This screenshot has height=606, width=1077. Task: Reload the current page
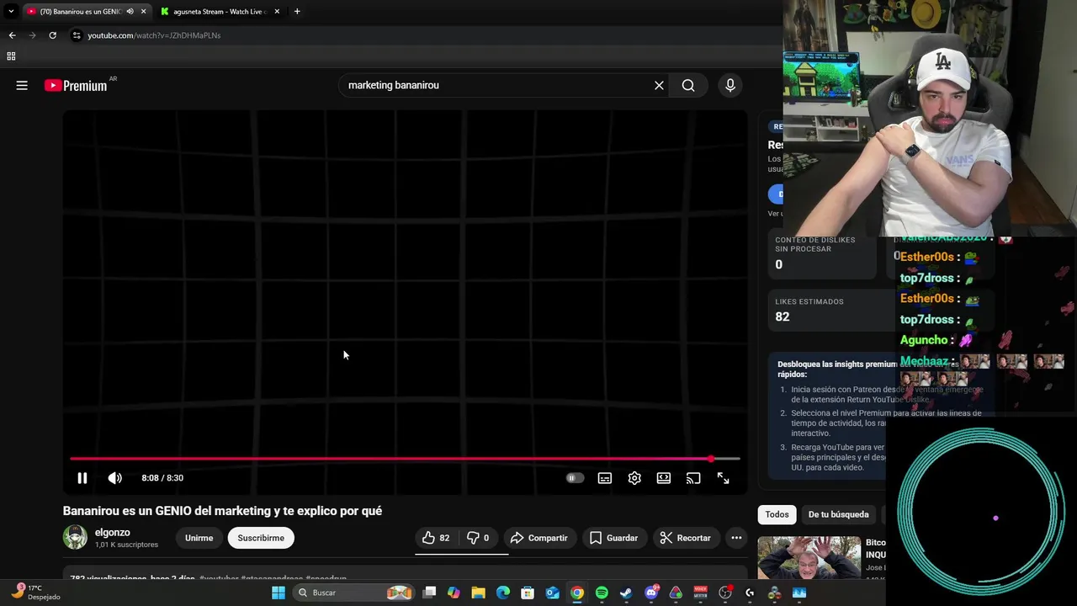coord(52,35)
